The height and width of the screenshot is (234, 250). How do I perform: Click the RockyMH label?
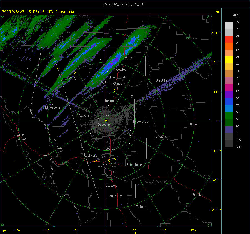(x=73, y=78)
